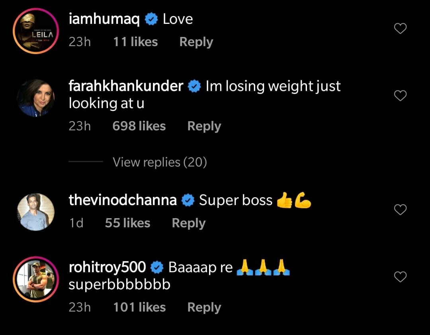Heart the rohitroy500 comment
This screenshot has width=430, height=335.
(400, 277)
